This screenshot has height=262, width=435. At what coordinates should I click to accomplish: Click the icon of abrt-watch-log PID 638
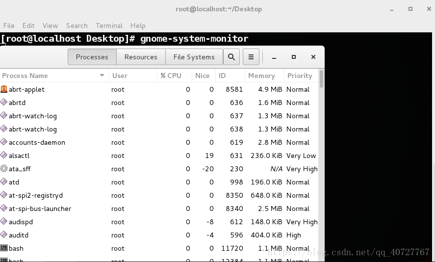[x=4, y=129]
